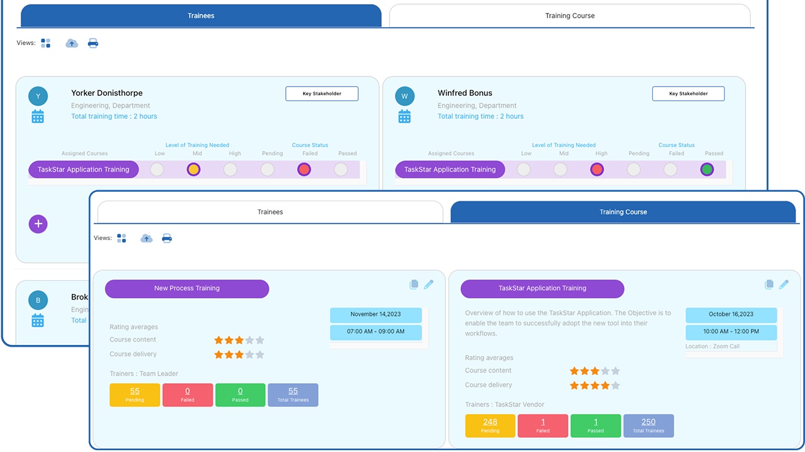The image size is (805, 452).
Task: Switch to Trainees tab in front panel
Action: coord(270,212)
